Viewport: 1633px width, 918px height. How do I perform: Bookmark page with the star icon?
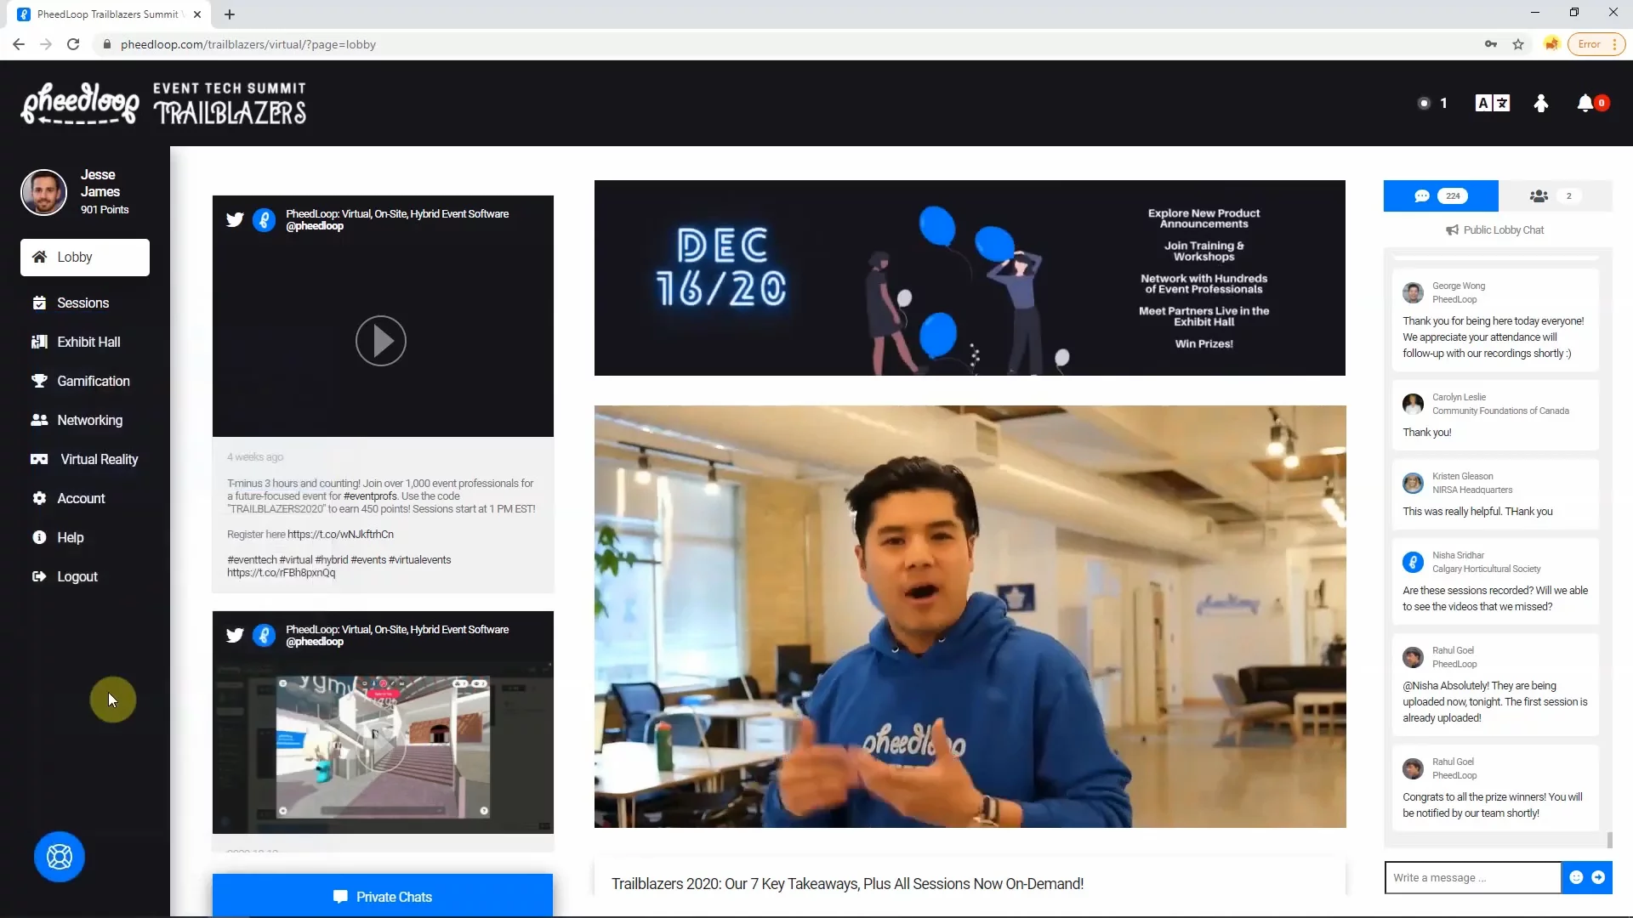coord(1518,44)
